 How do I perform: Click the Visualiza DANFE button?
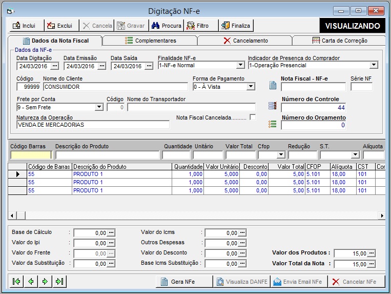pos(240,282)
